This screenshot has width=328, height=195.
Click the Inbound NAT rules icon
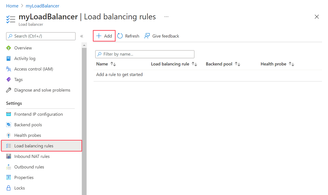8,156
